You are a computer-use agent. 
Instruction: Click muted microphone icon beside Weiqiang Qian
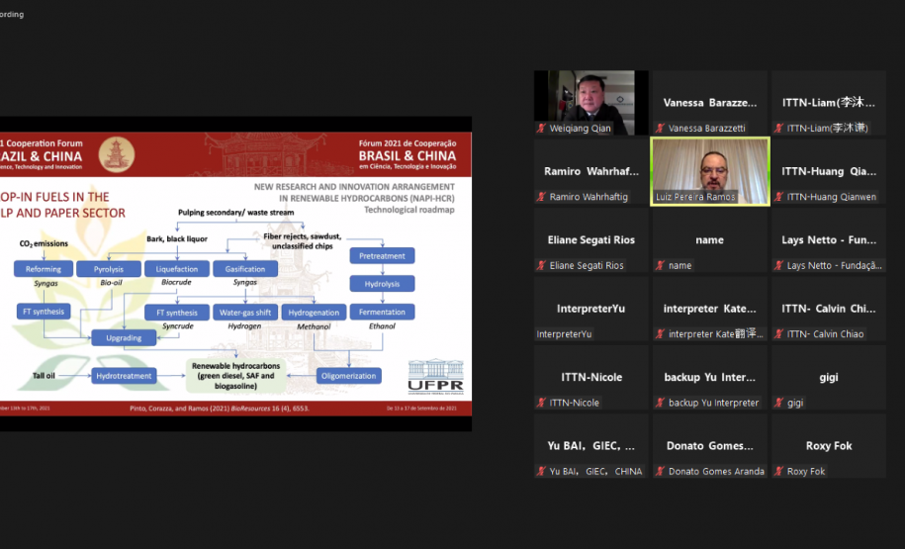point(541,129)
